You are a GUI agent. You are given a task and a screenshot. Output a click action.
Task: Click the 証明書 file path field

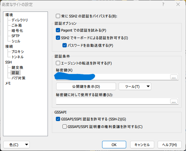coord(113,101)
